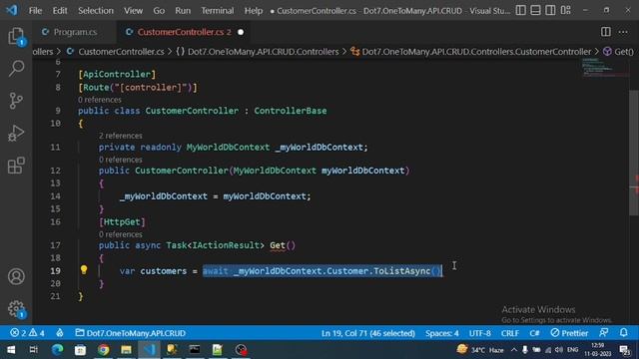Open the Accounts menu icon
Screen dimensions: 639x359
[16, 276]
